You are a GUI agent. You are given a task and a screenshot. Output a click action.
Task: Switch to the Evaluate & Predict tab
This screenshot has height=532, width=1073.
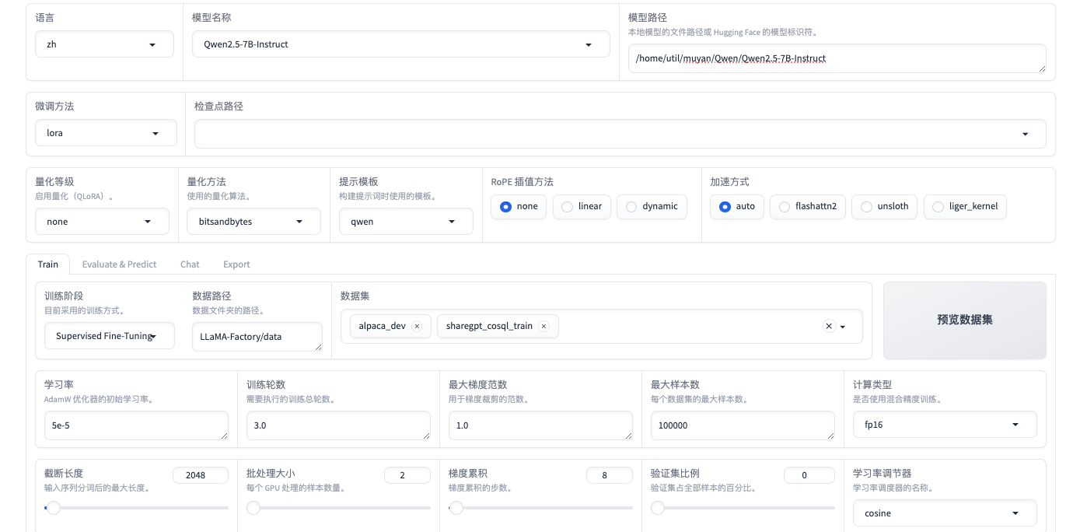[119, 264]
